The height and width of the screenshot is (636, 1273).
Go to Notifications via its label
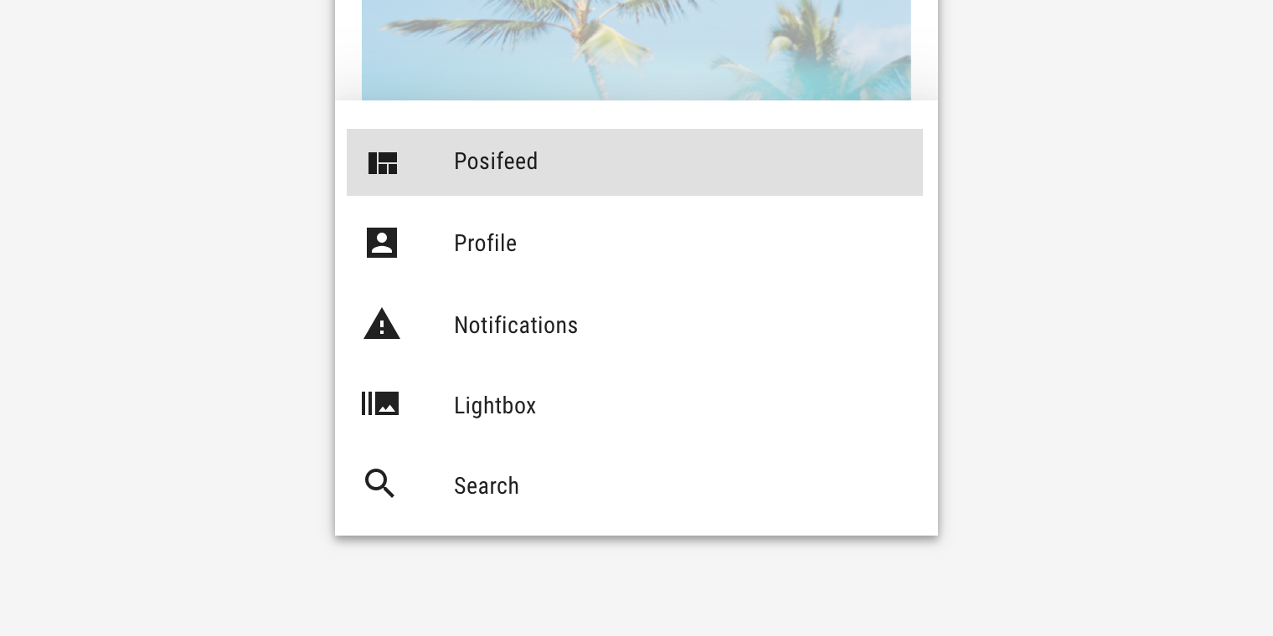coord(516,326)
